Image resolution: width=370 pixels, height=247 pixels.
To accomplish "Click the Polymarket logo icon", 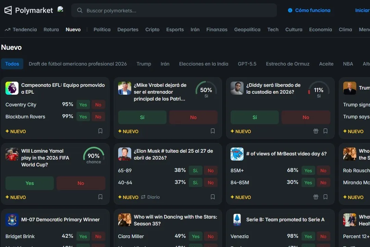I will [x=8, y=10].
